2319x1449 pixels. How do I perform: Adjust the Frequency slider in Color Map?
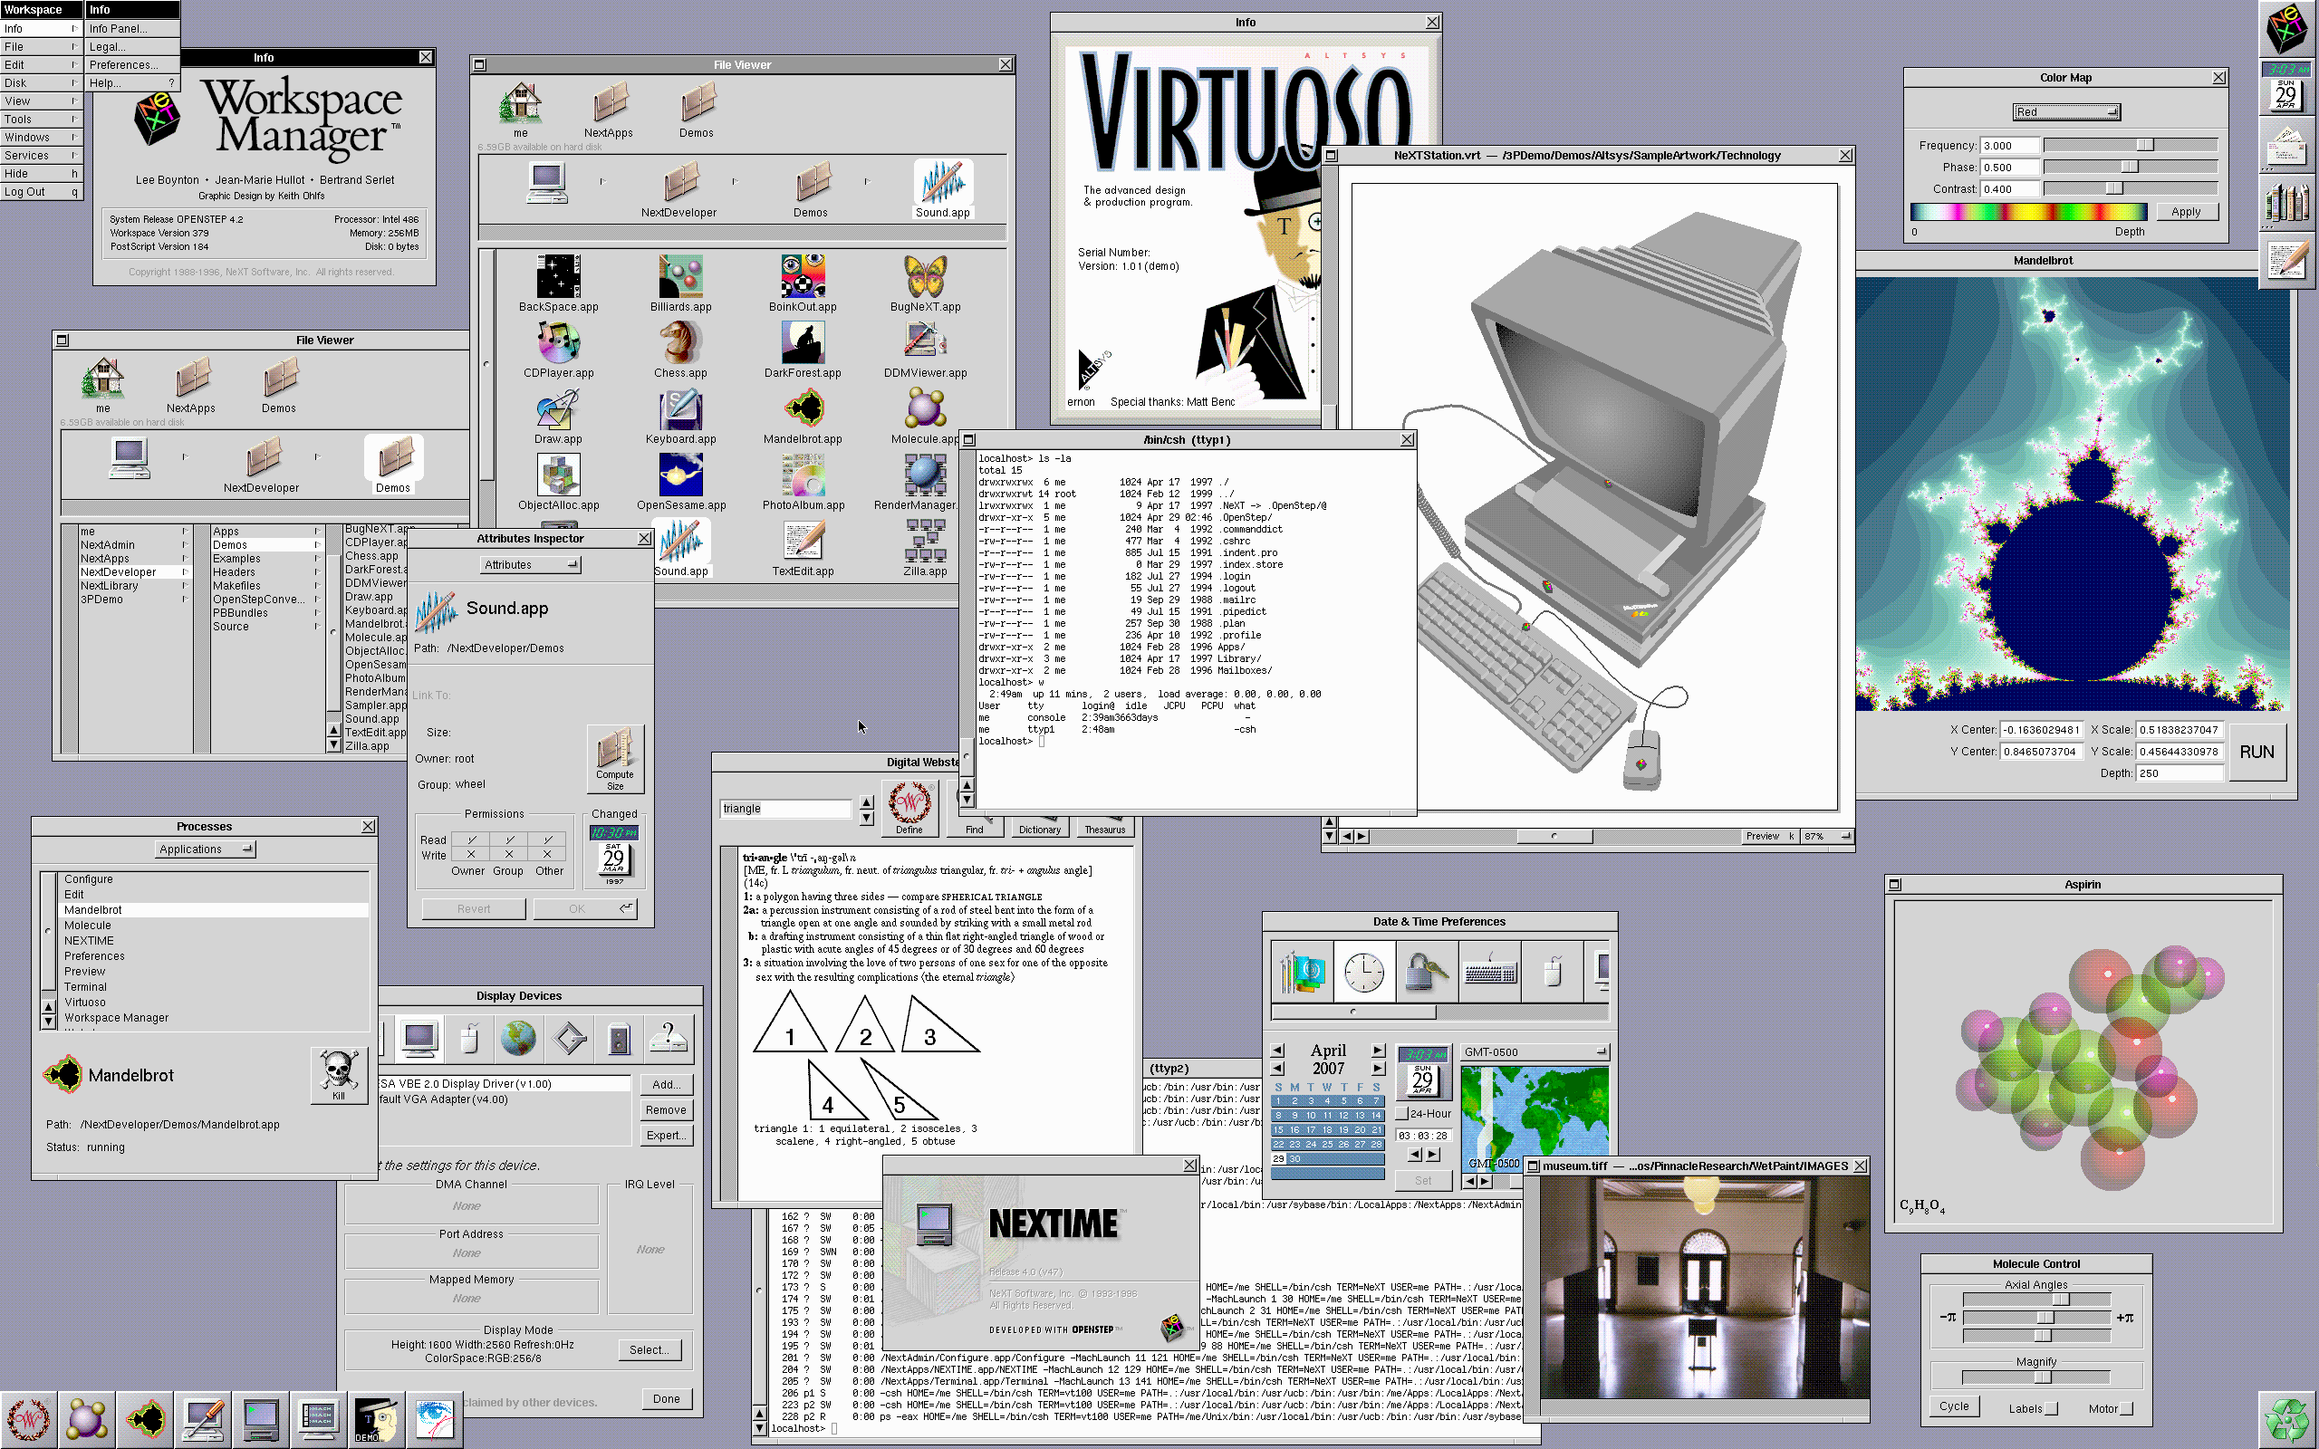click(2144, 145)
